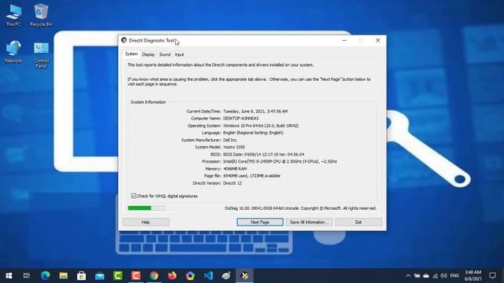Open File Explorer from taskbar
This screenshot has width=504, height=283.
coord(63,276)
